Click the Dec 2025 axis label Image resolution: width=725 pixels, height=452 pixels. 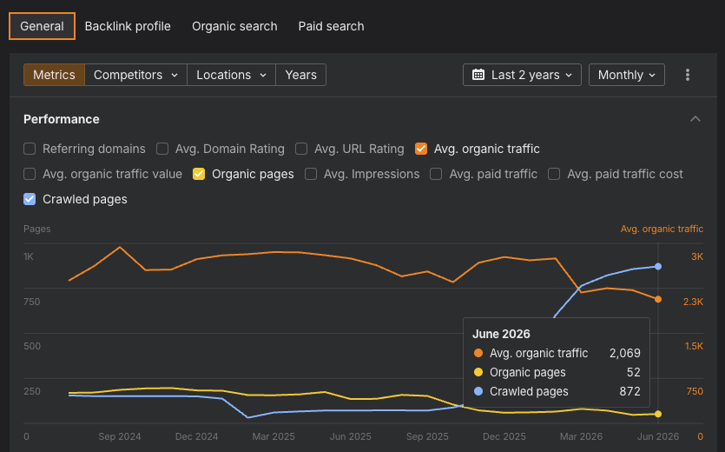click(504, 436)
